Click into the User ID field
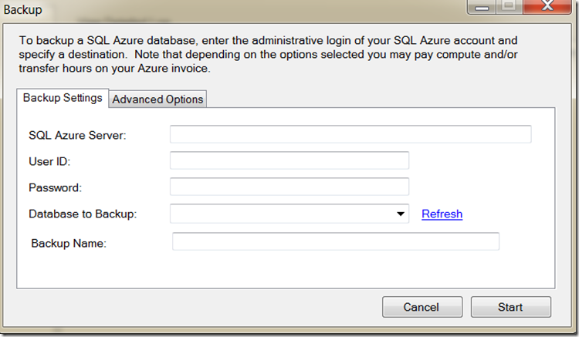Screen dimensions: 579x337 click(289, 160)
